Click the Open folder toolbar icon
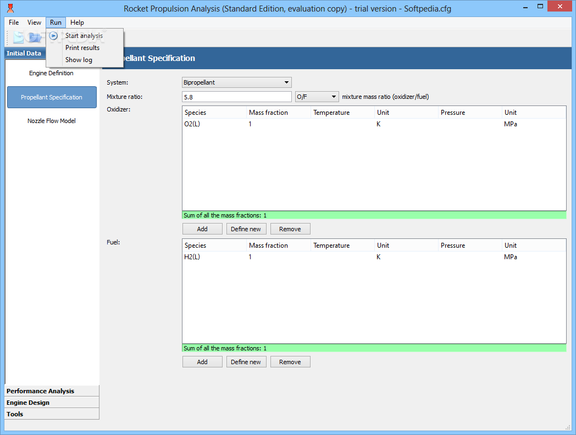 click(35, 37)
